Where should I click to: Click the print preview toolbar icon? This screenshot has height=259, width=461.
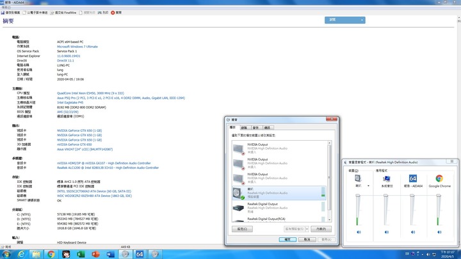coord(81,13)
